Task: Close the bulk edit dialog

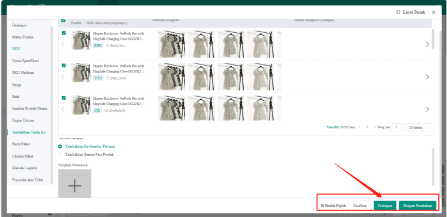Action: pyautogui.click(x=433, y=12)
